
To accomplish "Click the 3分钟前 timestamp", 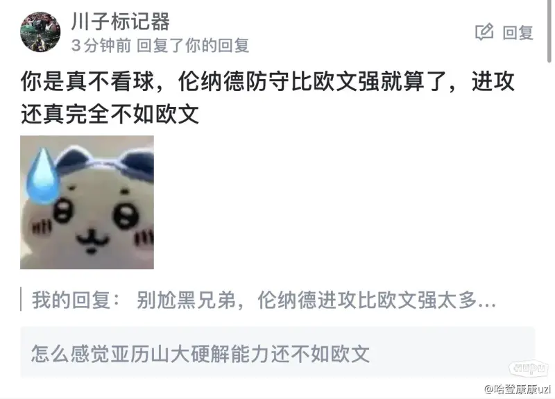I will pos(101,45).
